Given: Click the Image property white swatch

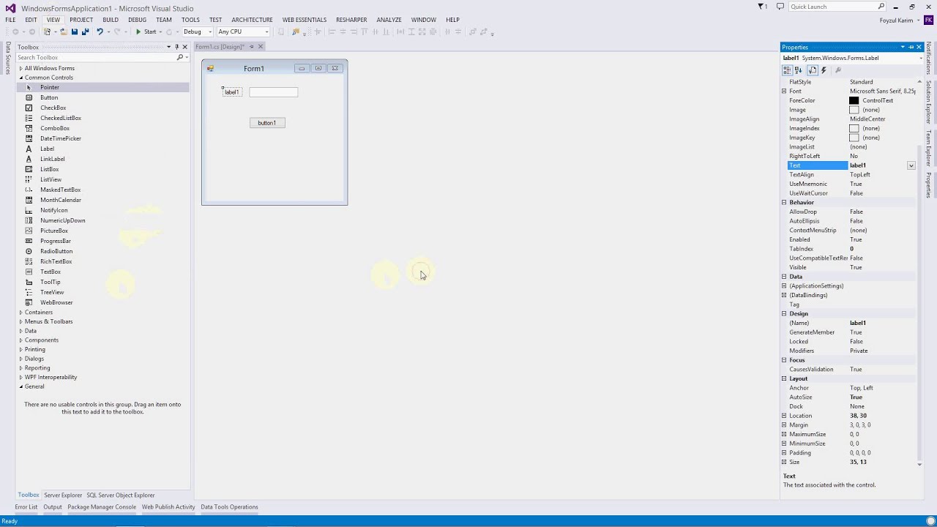Looking at the screenshot, I should 854,110.
